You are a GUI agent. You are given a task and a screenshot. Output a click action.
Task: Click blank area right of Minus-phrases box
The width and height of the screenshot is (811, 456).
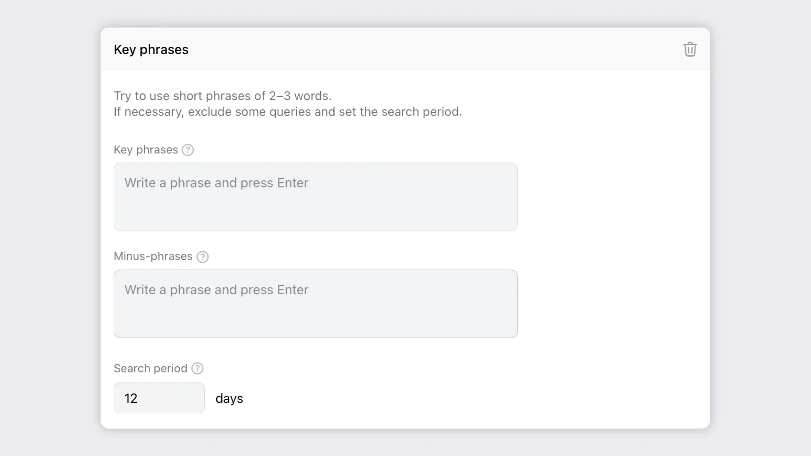point(612,304)
